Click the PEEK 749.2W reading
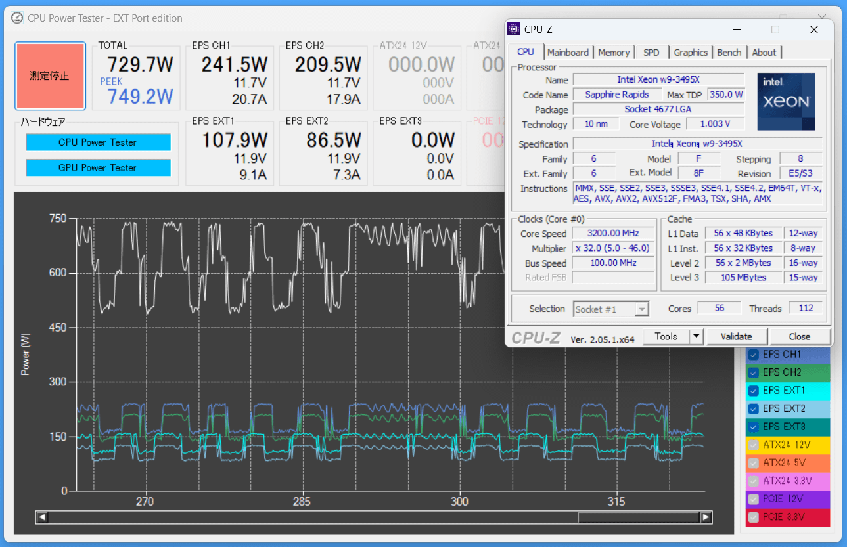This screenshot has width=847, height=547. (141, 97)
